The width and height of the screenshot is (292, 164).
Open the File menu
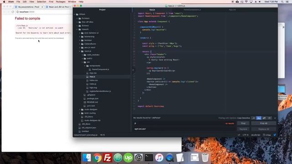pos(18,2)
